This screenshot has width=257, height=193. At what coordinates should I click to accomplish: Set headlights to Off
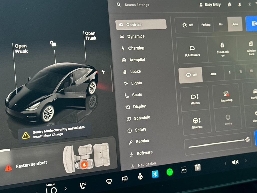(187, 25)
